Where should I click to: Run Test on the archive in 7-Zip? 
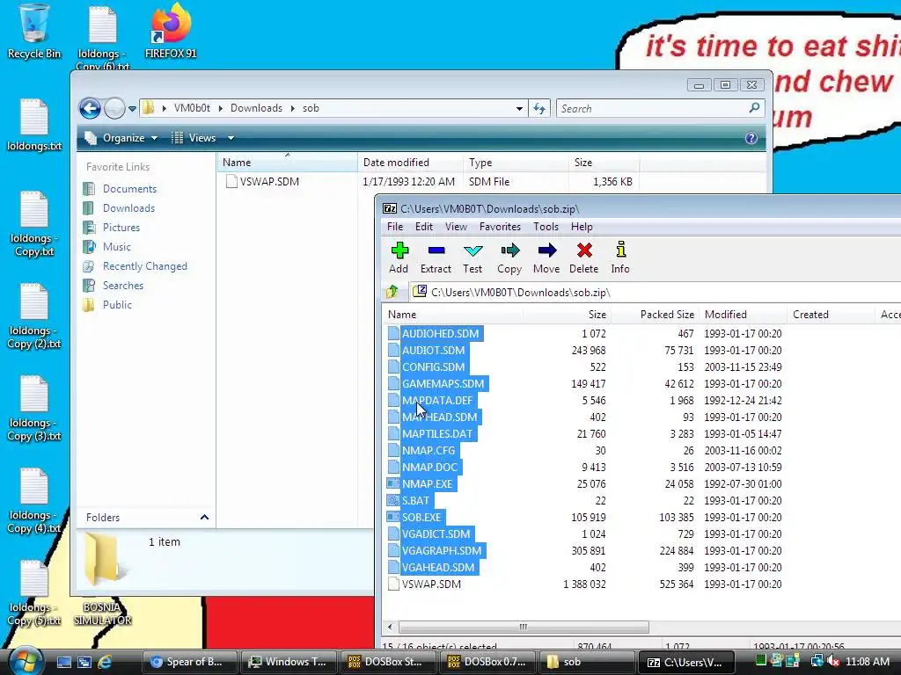tap(472, 258)
